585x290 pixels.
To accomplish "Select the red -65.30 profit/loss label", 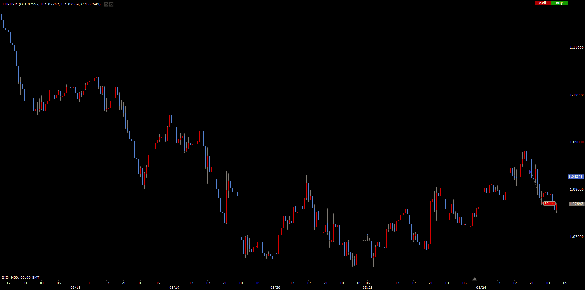I will [549, 203].
